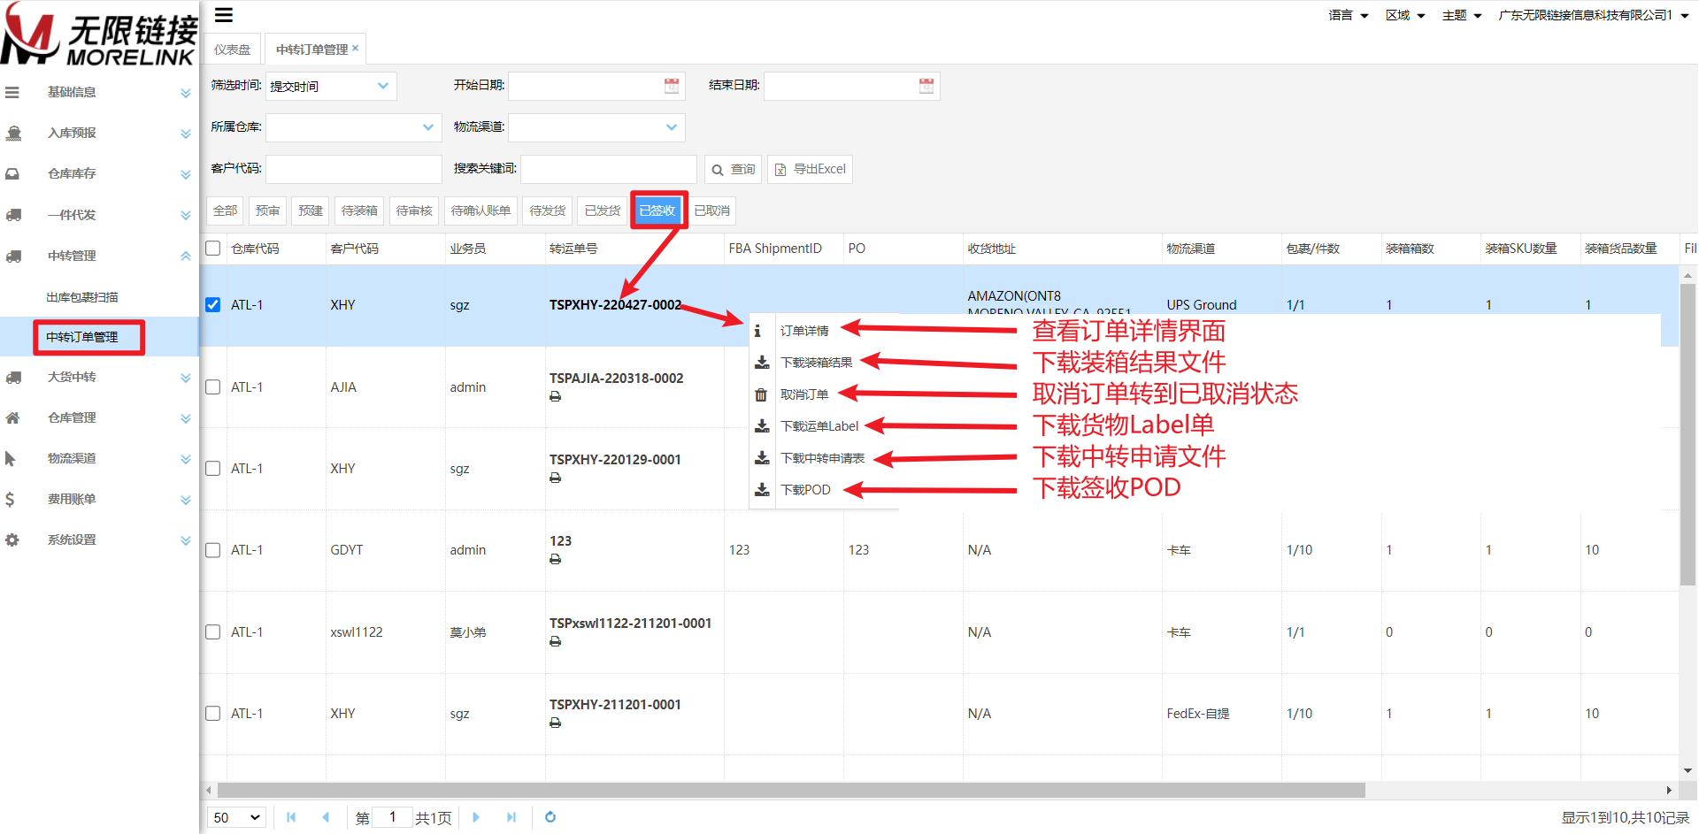Check xswl1122 row checkbox
Image resolution: width=1699 pixels, height=834 pixels.
click(213, 631)
